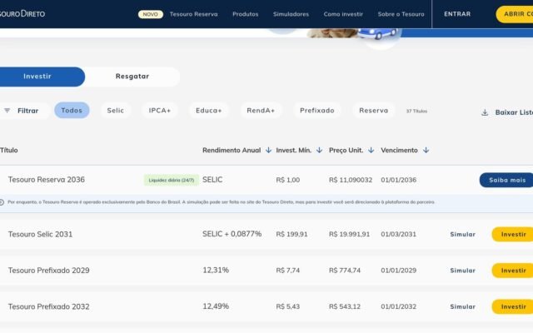This screenshot has height=333, width=533.
Task: Click the filter lines icon
Action: (x=7, y=111)
